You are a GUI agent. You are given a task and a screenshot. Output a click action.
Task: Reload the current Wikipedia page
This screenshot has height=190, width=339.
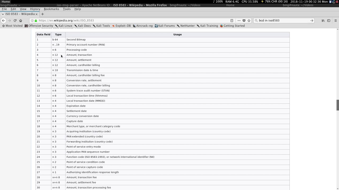click(15, 21)
